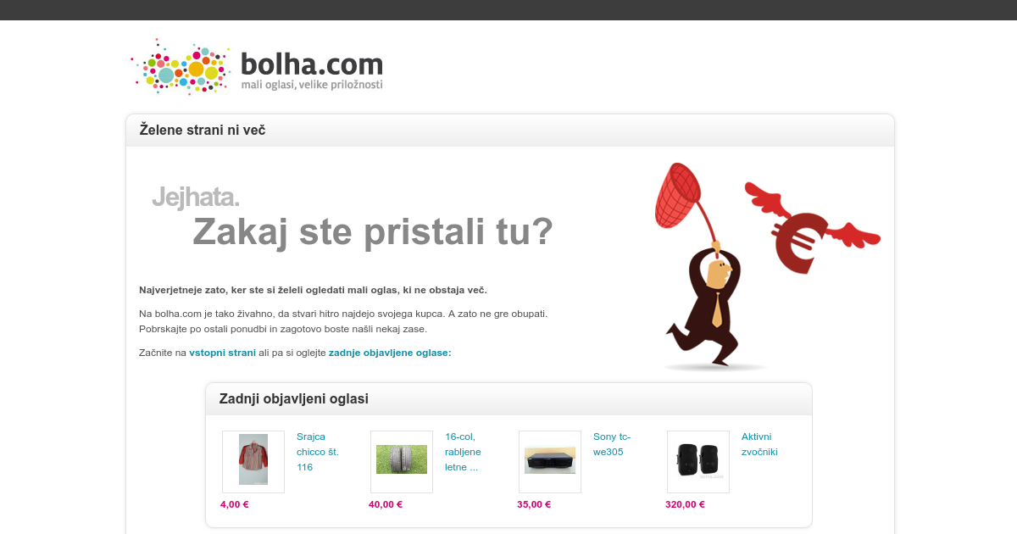Open the Srajca chicco št. 116 listing
Image resolution: width=1017 pixels, height=534 pixels.
coord(318,452)
